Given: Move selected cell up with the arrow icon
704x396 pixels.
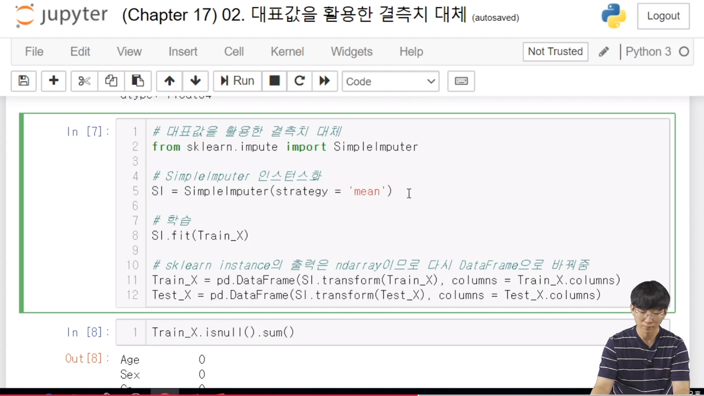Looking at the screenshot, I should tap(169, 81).
